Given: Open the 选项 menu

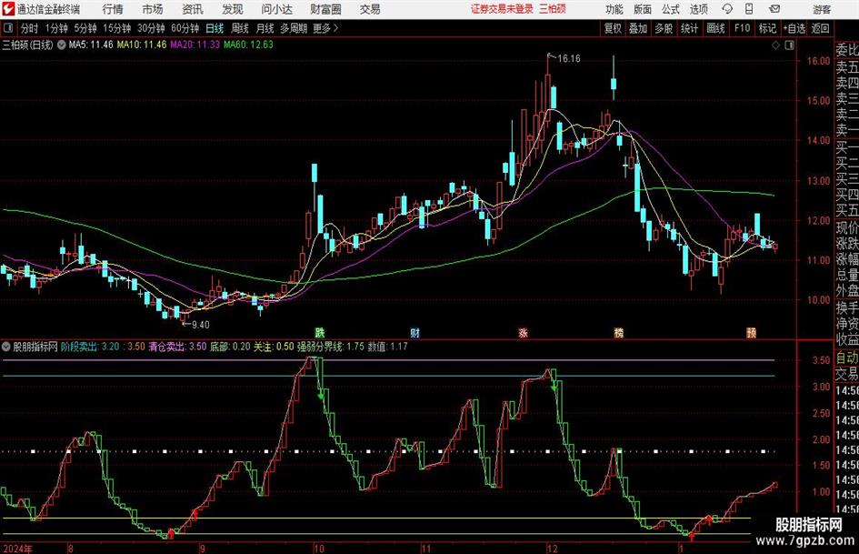Looking at the screenshot, I should click(x=698, y=9).
